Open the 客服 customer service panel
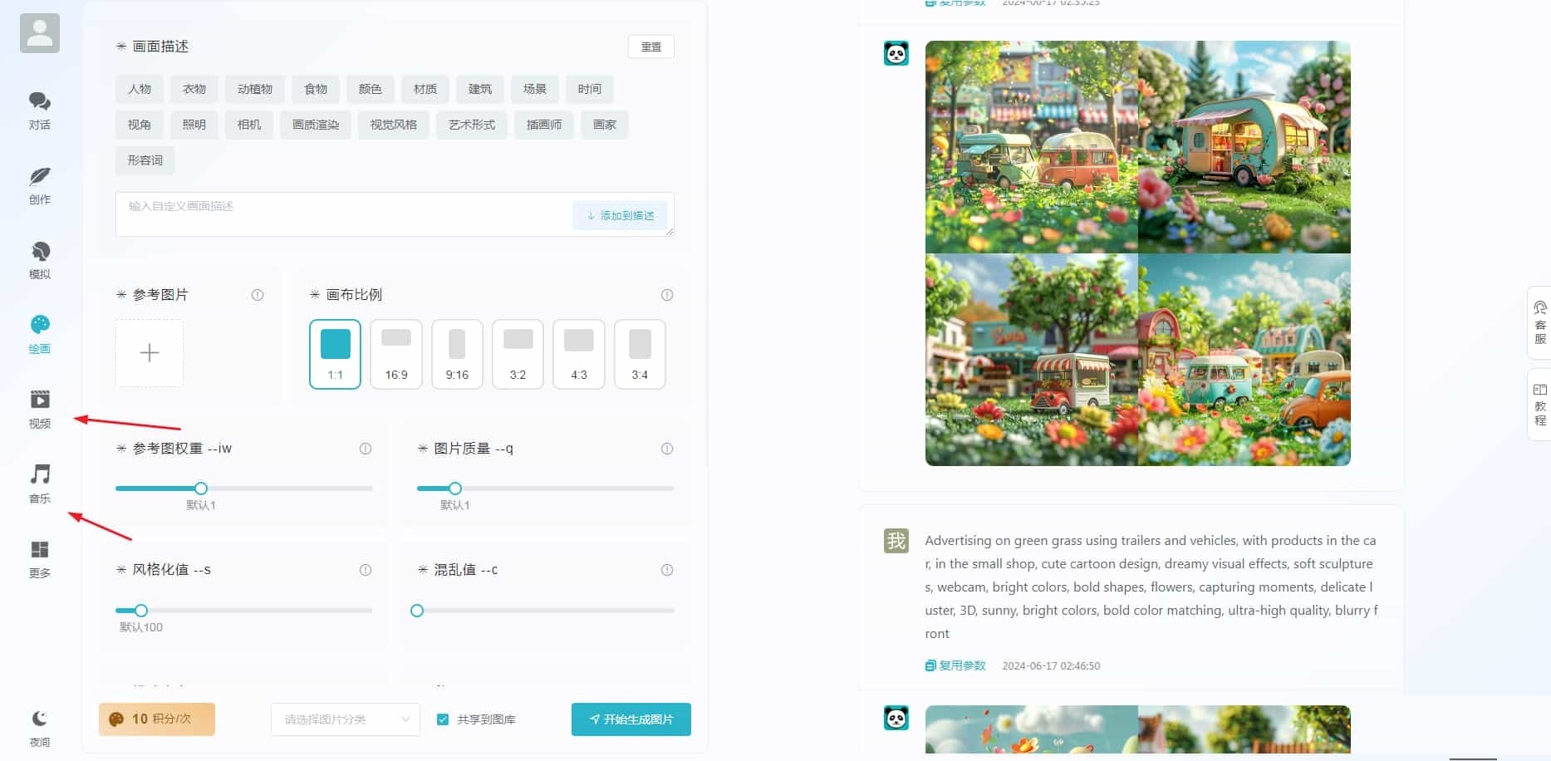Viewport: 1551px width, 761px height. click(1539, 324)
